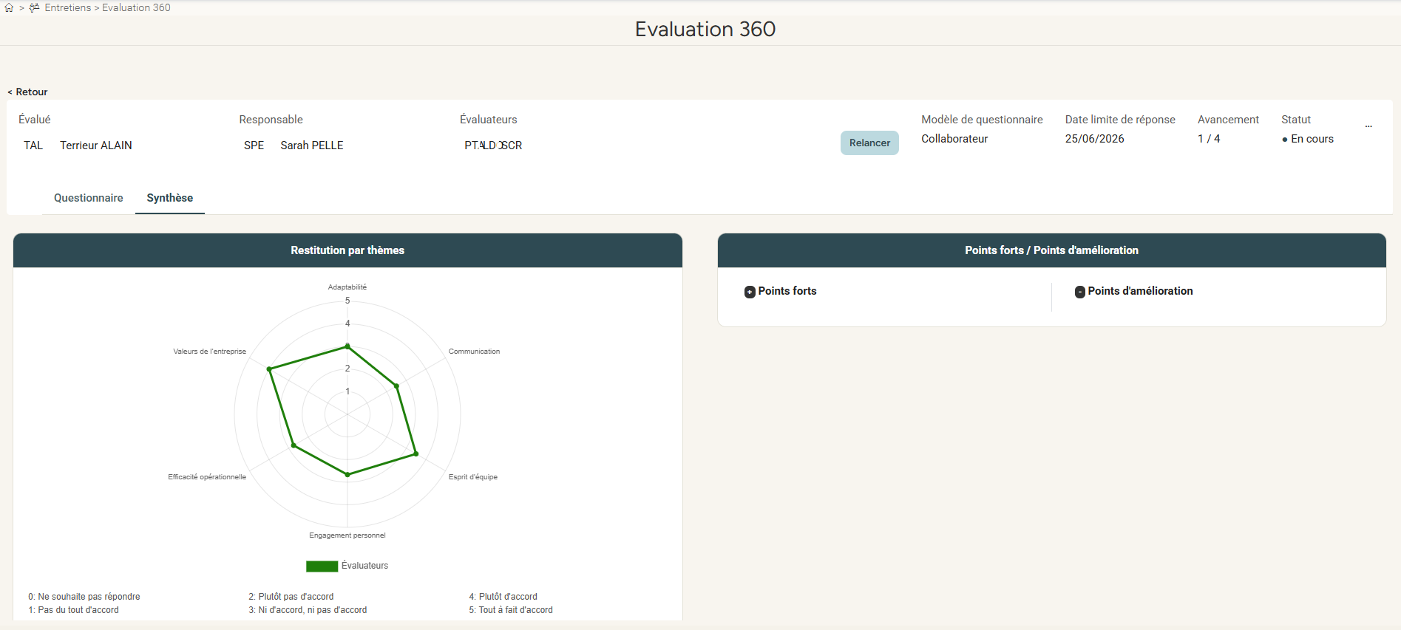Click the Communication data point on radar

pyautogui.click(x=396, y=386)
